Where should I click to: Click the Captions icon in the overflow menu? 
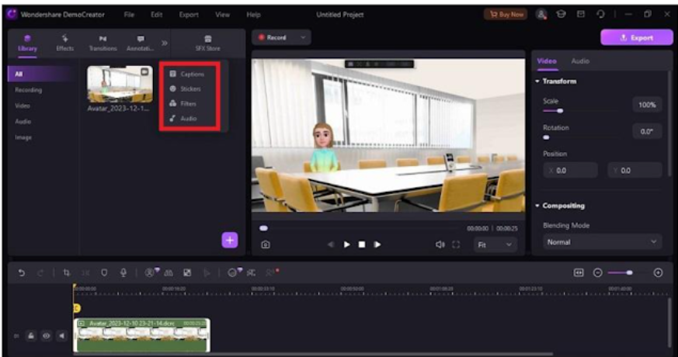(x=173, y=74)
